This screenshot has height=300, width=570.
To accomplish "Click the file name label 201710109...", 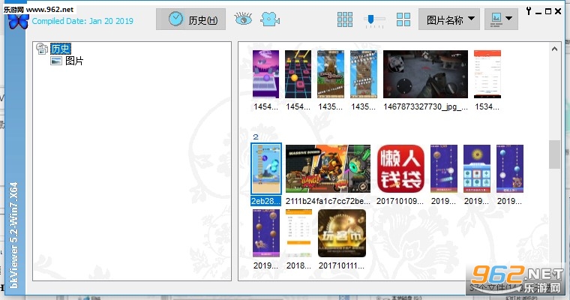I will pos(400,201).
